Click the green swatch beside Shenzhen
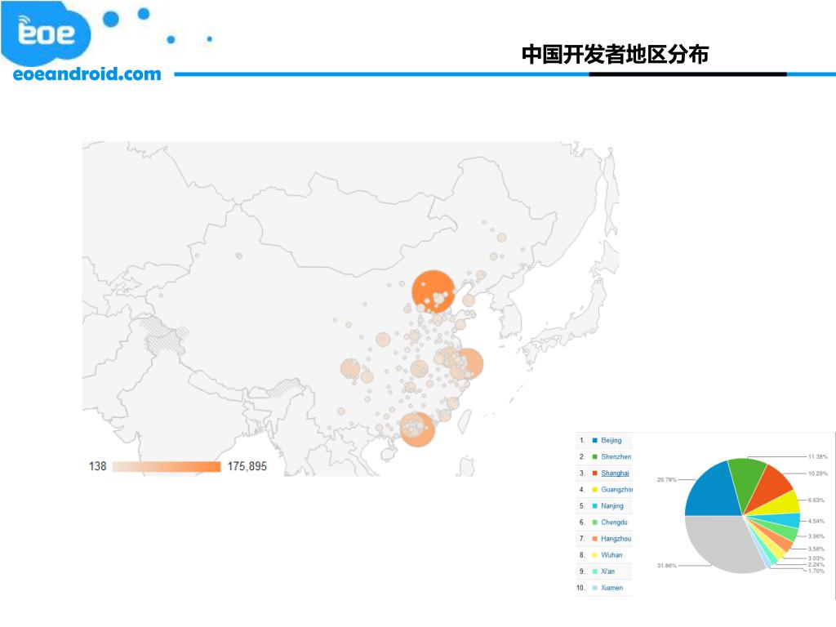The image size is (836, 627). [594, 457]
